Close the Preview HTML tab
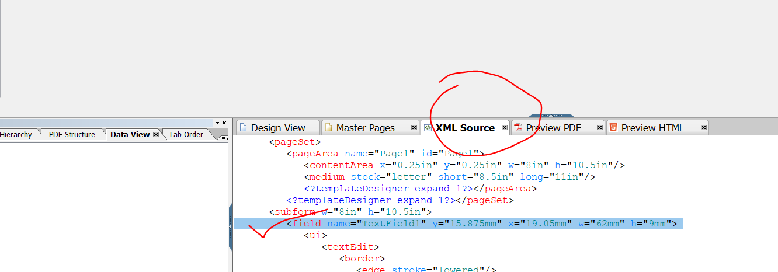 pyautogui.click(x=704, y=128)
